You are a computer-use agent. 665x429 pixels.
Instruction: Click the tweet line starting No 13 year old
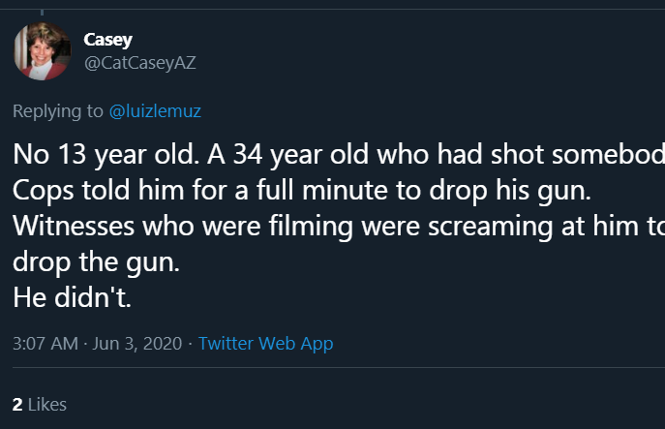point(339,154)
